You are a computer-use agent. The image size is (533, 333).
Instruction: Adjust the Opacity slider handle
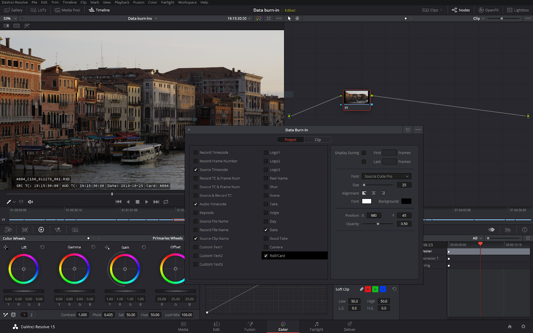tap(378, 224)
